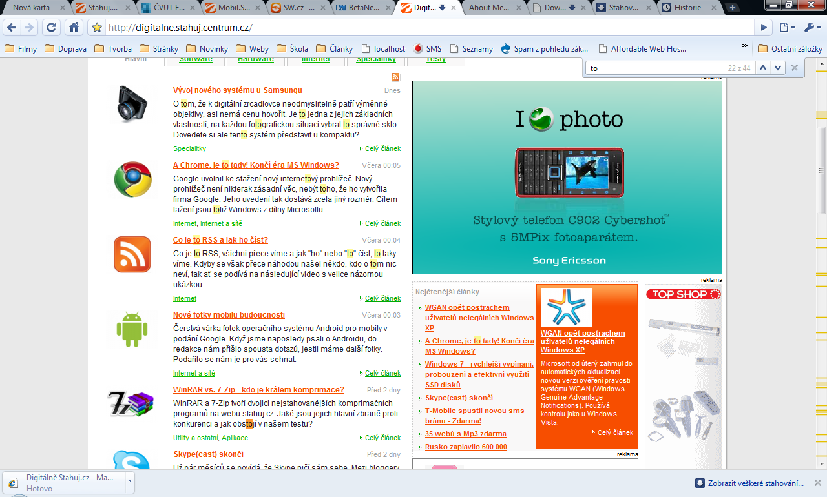Bookmark this page with the star icon
827x497 pixels.
[x=97, y=28]
